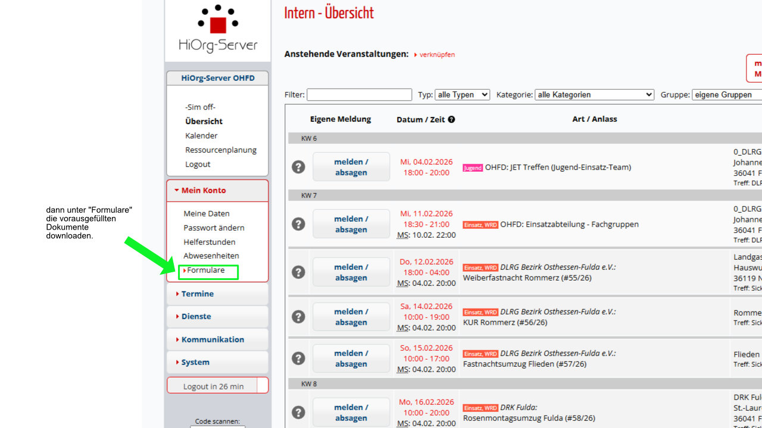Click status icon for KUR Rommerz row
Viewport: 762px width, 428px height.
pyautogui.click(x=298, y=317)
